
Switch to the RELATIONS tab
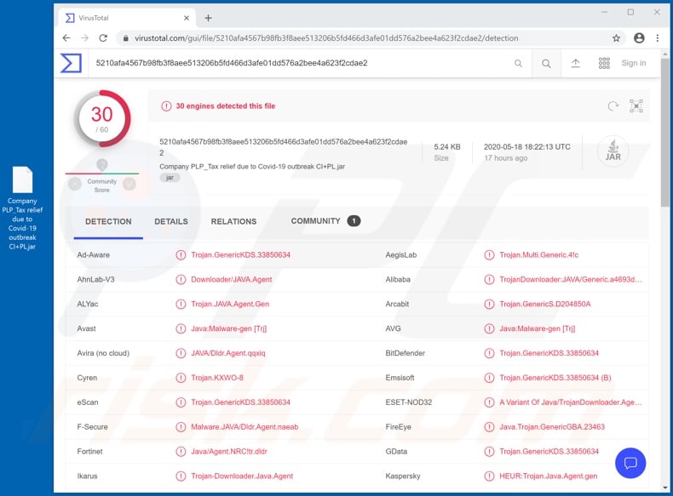coord(233,221)
